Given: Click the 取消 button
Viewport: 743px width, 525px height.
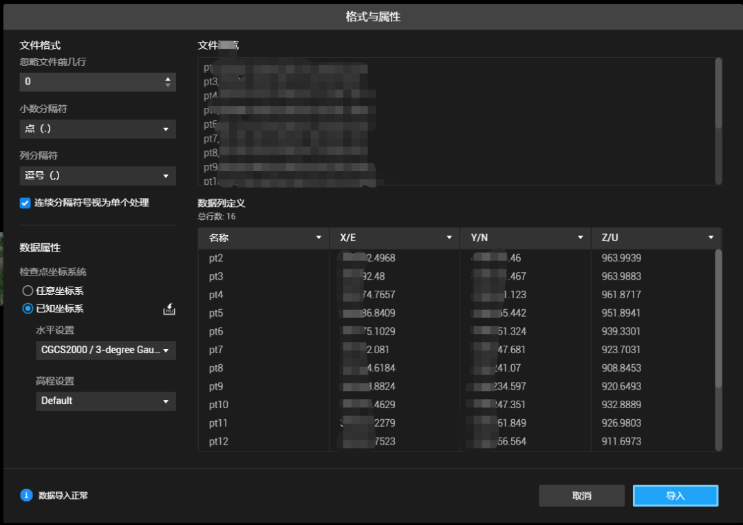Looking at the screenshot, I should coord(581,495).
